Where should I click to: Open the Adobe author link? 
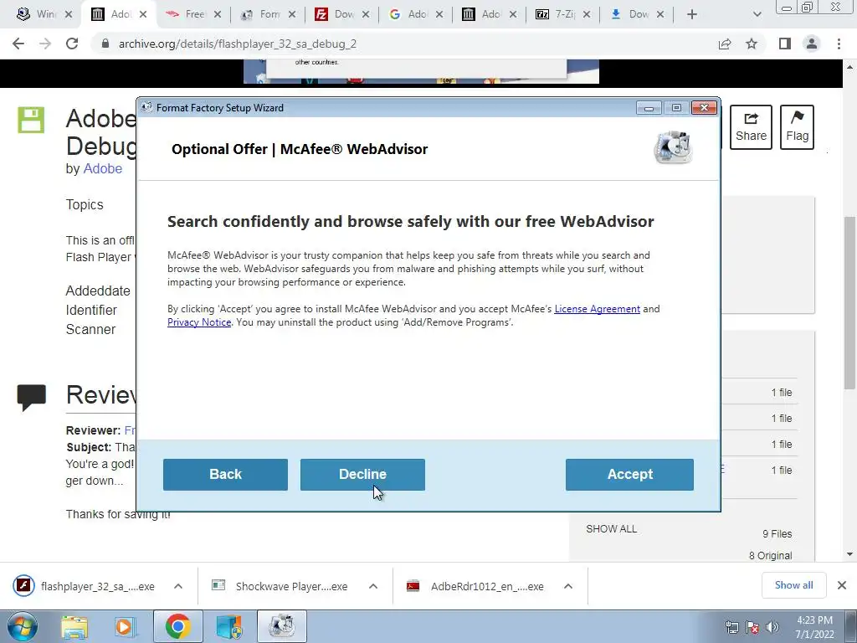tap(102, 168)
